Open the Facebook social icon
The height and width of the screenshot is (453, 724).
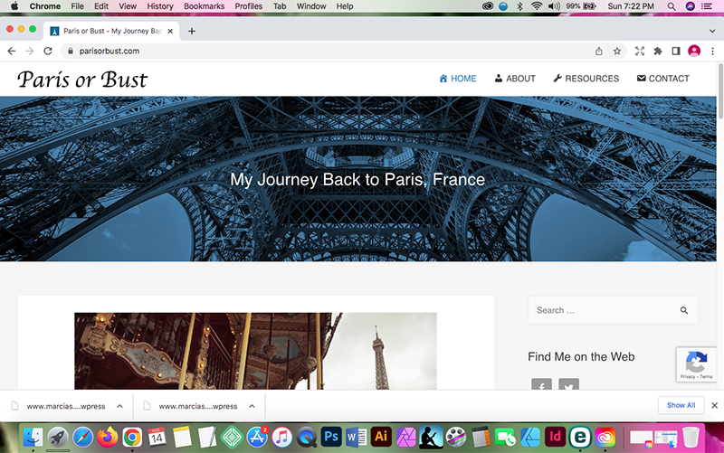pyautogui.click(x=541, y=387)
